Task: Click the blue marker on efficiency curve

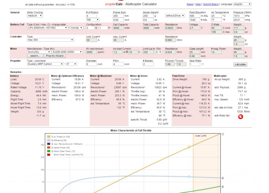Action: click(x=189, y=176)
